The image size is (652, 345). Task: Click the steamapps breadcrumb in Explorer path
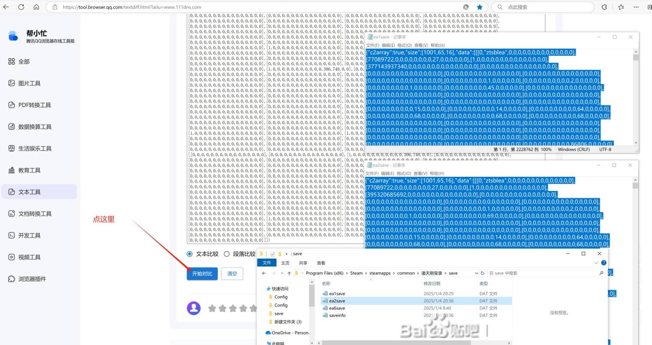coord(380,273)
